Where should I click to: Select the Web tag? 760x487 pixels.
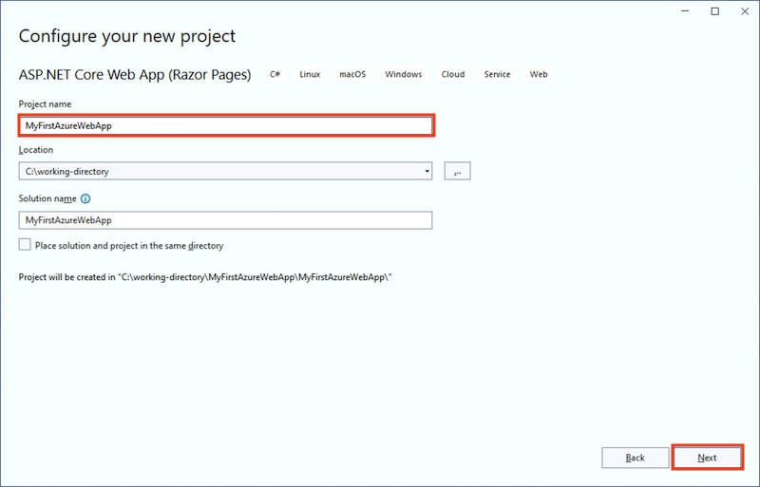pos(539,74)
